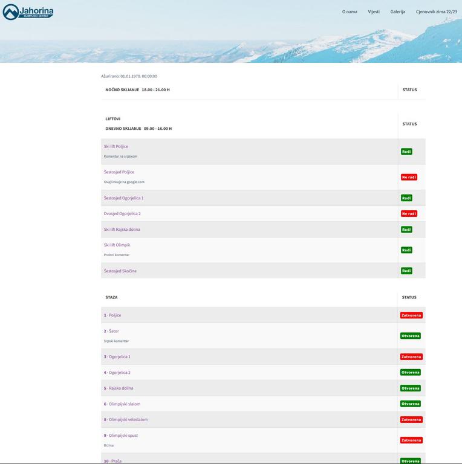Click Ne radi badge for Dvosjed Ogorjelica 2

pos(409,214)
